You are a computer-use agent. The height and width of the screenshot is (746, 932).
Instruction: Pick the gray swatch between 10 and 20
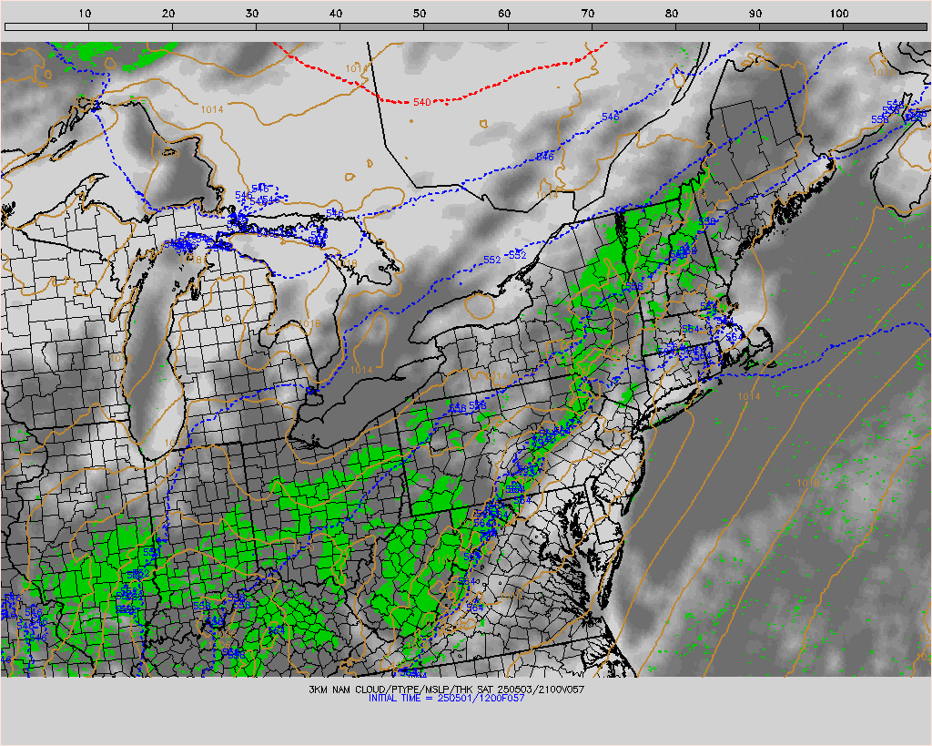131,26
